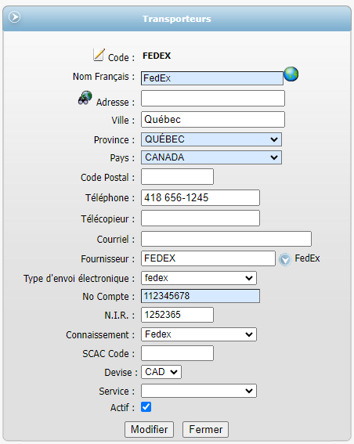This screenshot has width=354, height=444.
Task: Click the binoculars icon beside Adresse
Action: coord(85,98)
